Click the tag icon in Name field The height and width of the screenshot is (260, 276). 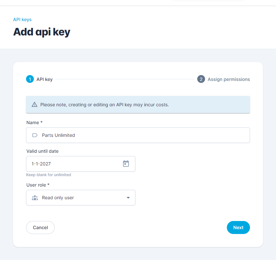pos(35,135)
